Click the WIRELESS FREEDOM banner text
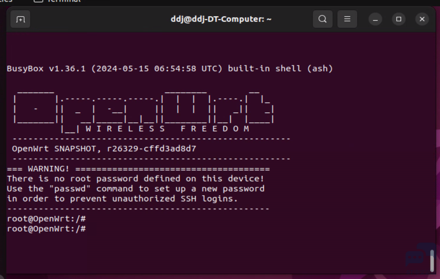 pos(168,129)
